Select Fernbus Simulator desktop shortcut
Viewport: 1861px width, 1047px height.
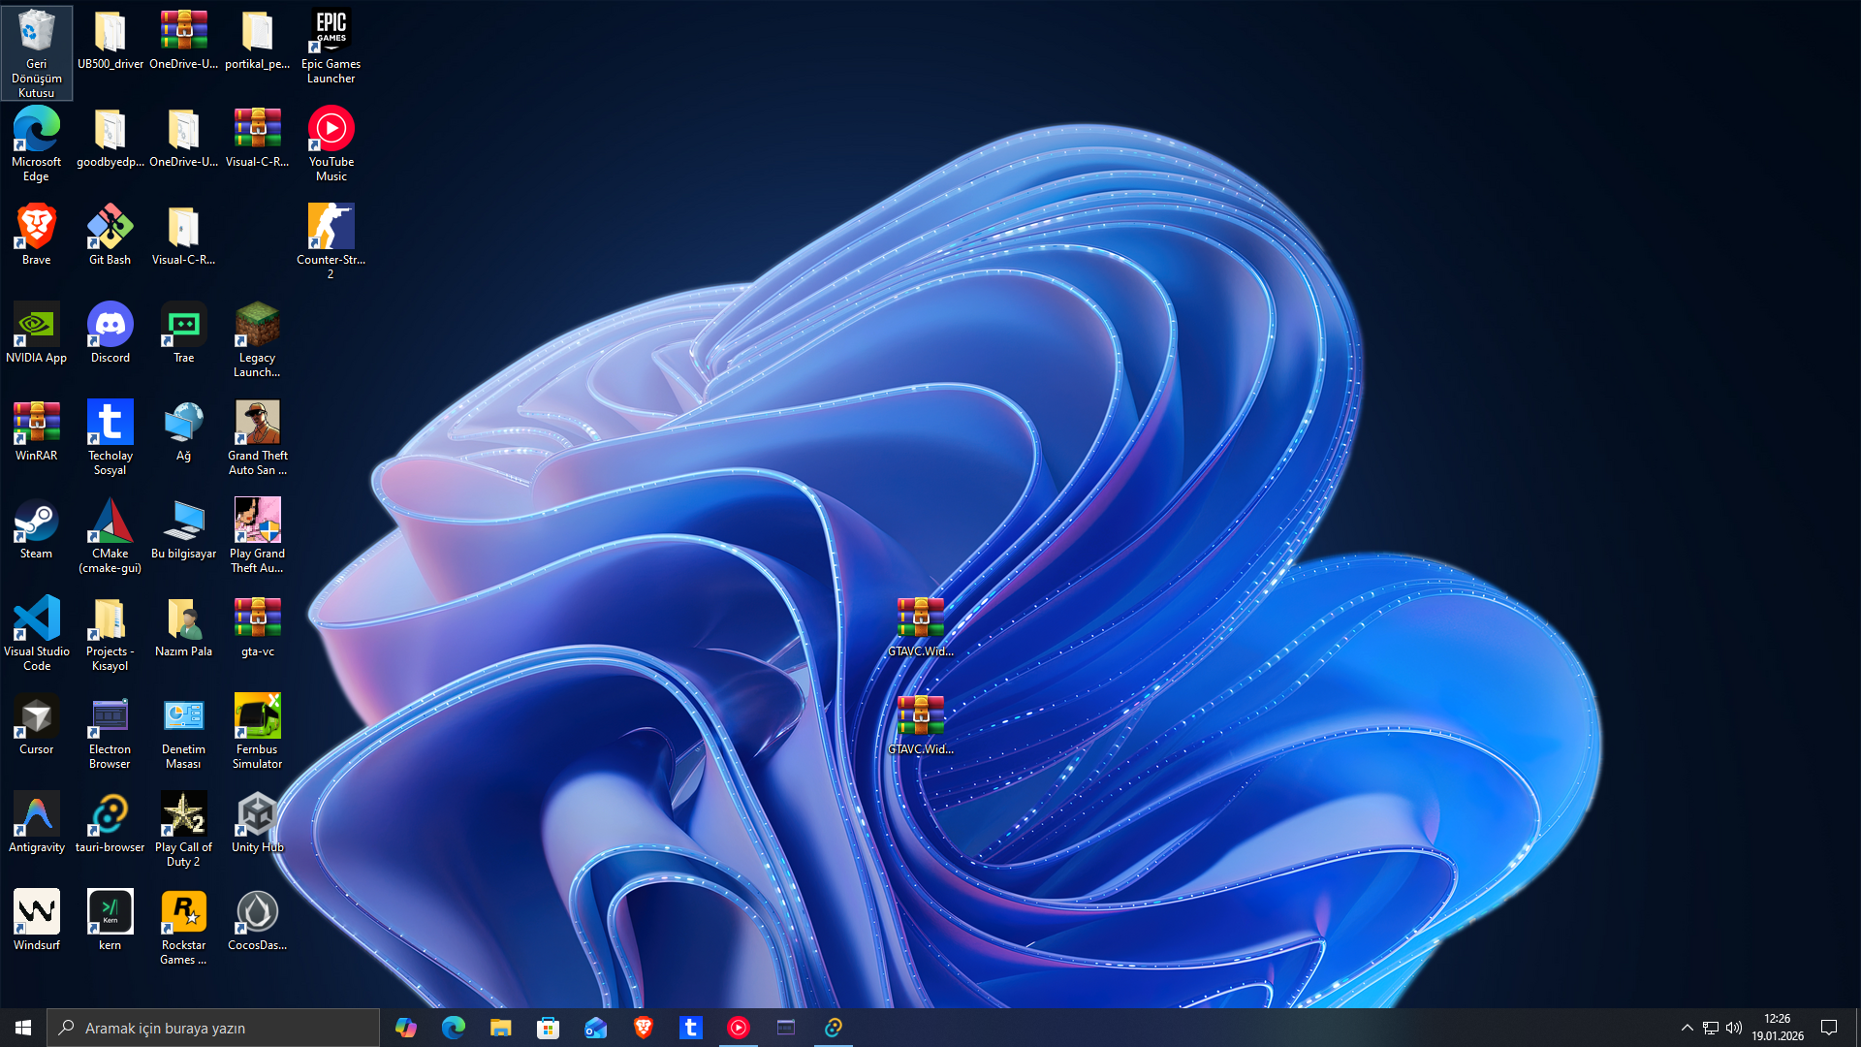pos(257,731)
